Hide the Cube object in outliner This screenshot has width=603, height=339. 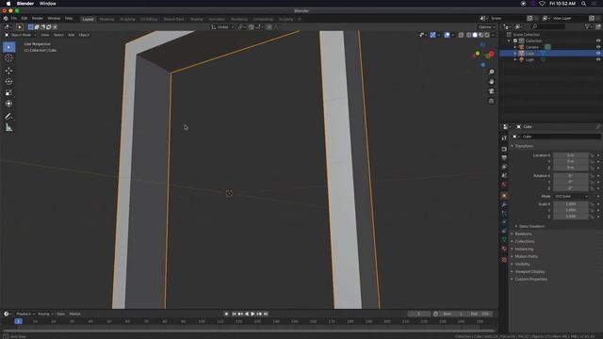click(x=598, y=54)
